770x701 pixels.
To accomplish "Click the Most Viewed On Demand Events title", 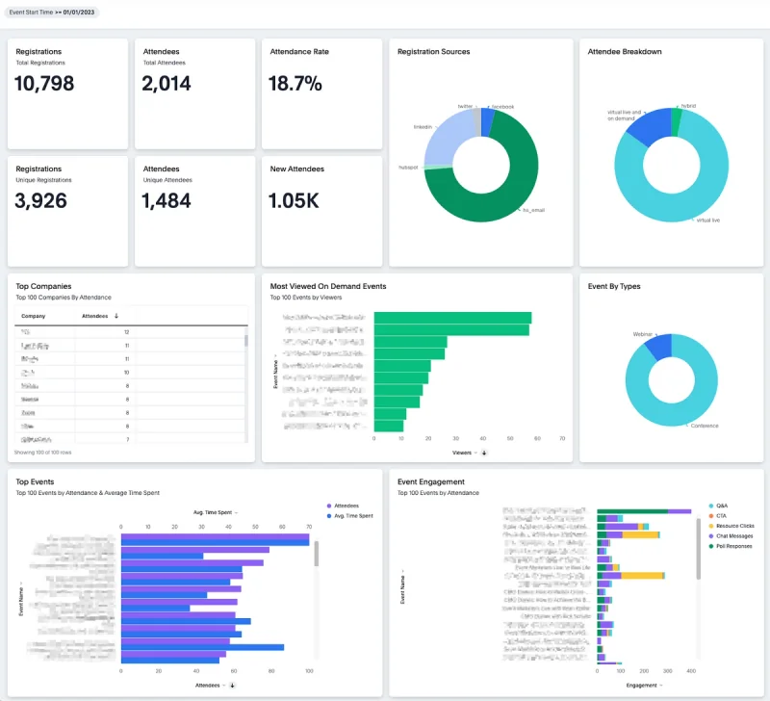I will pos(328,286).
